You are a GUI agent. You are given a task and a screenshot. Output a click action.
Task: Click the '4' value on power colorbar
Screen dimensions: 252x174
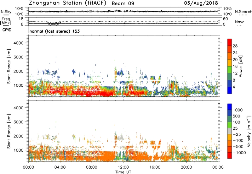[x=234, y=87]
